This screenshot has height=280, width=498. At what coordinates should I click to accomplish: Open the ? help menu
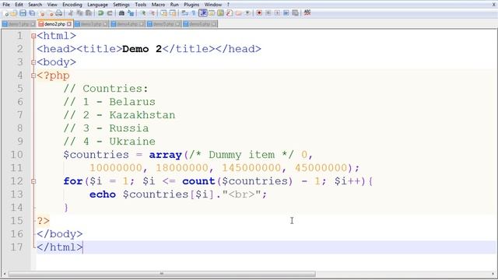228,5
